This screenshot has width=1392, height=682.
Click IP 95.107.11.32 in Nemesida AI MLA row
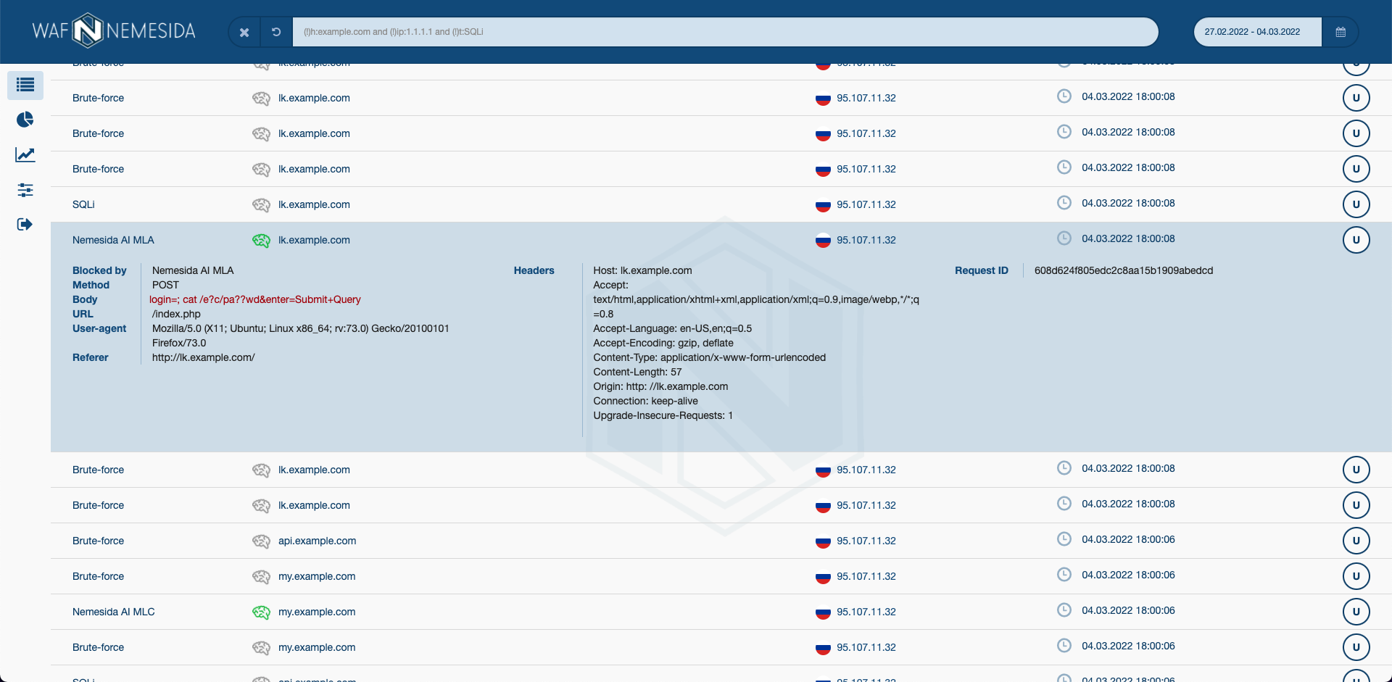click(866, 240)
